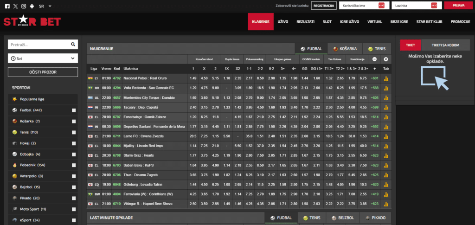Open stats chart icon for Volta Redonda match
The image size is (475, 225).
[386, 88]
